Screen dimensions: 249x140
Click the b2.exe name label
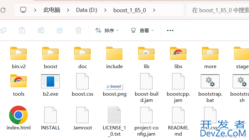50,94
